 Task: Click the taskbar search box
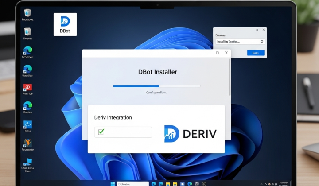click(132, 184)
